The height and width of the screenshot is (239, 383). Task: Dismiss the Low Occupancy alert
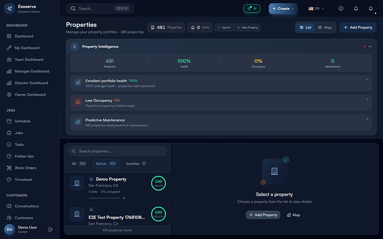367,100
